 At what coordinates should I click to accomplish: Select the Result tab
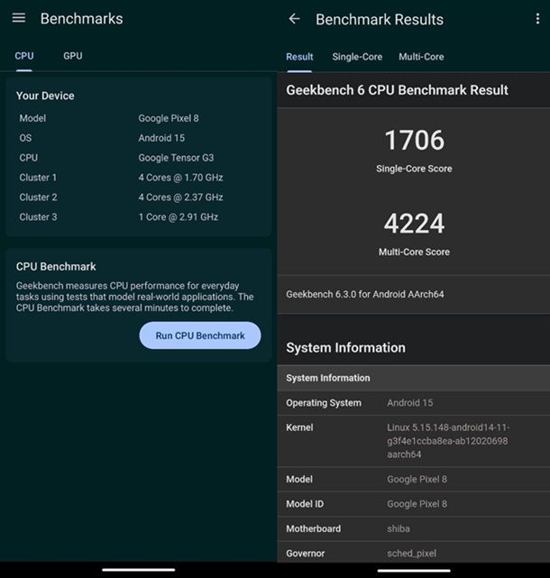click(299, 57)
